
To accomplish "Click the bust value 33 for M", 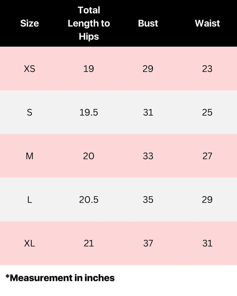I will point(148,156).
